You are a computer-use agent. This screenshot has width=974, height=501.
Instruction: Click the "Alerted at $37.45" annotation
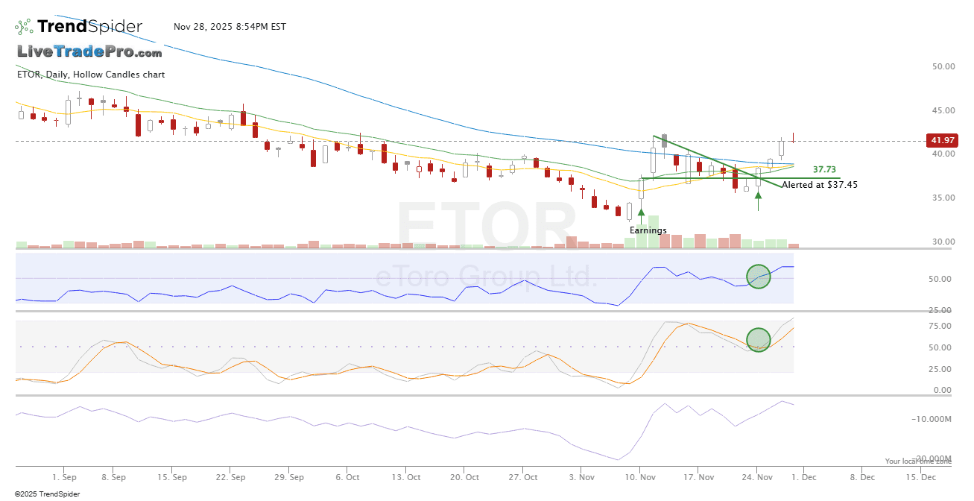click(x=819, y=184)
